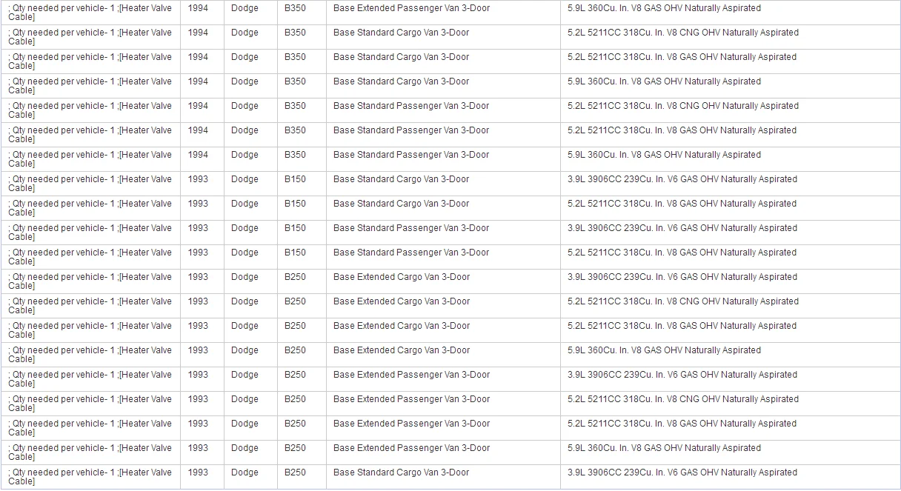Click Heater Valve Cable note in B250 Standard Cargo row
Viewport: 901px width, 491px height.
90,477
